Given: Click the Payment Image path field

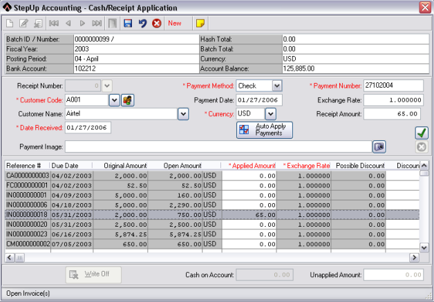Looking at the screenshot, I should click(x=218, y=147).
